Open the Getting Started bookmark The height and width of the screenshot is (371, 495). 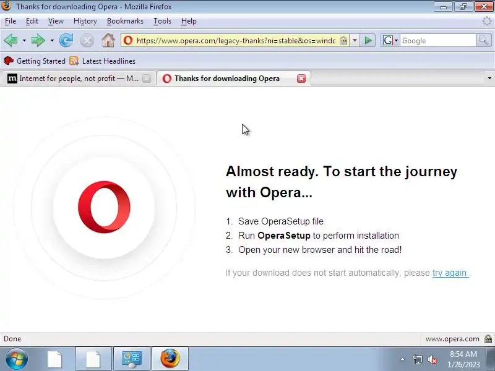pyautogui.click(x=35, y=61)
